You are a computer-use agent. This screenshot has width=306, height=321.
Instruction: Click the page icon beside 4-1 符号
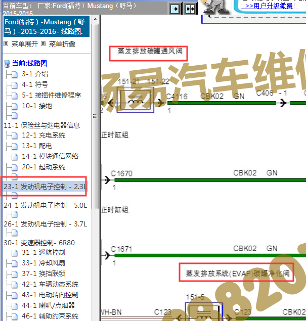pos(14,85)
